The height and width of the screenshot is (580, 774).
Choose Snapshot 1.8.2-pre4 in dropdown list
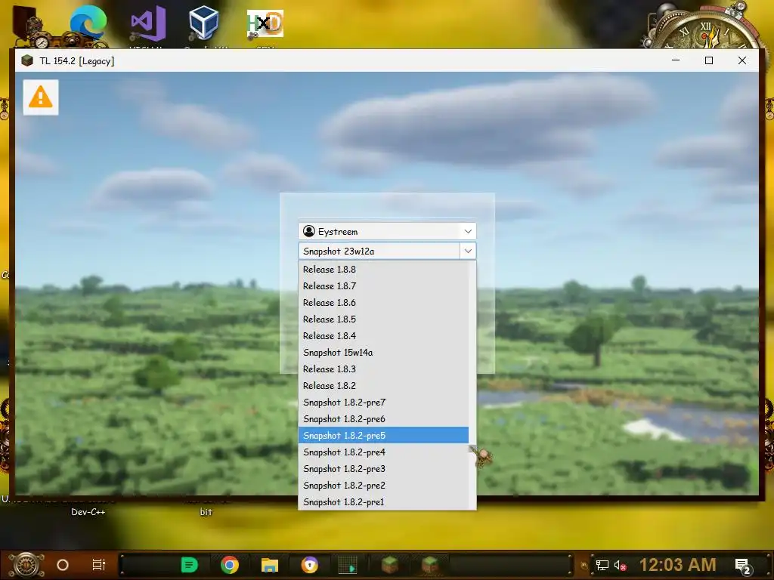click(x=383, y=452)
